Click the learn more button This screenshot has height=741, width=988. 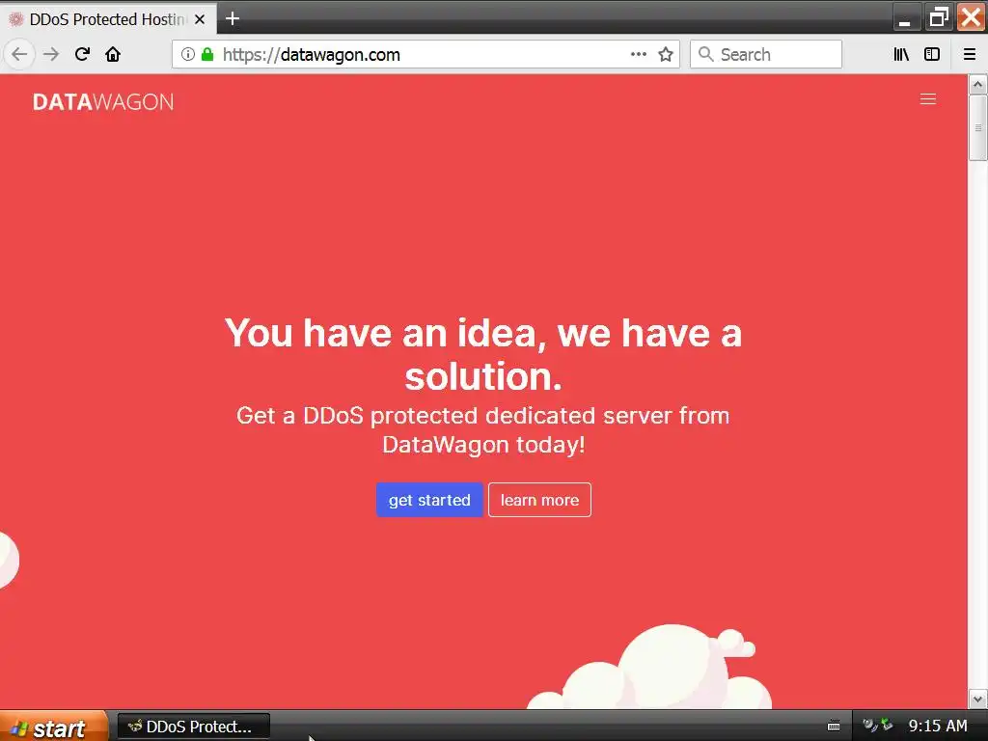539,500
